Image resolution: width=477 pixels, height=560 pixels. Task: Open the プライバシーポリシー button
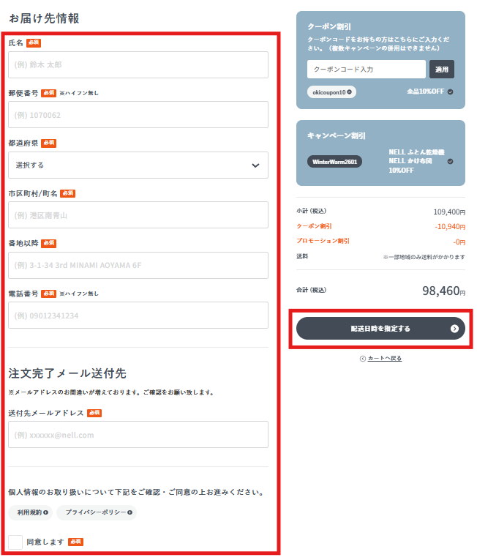point(97,512)
